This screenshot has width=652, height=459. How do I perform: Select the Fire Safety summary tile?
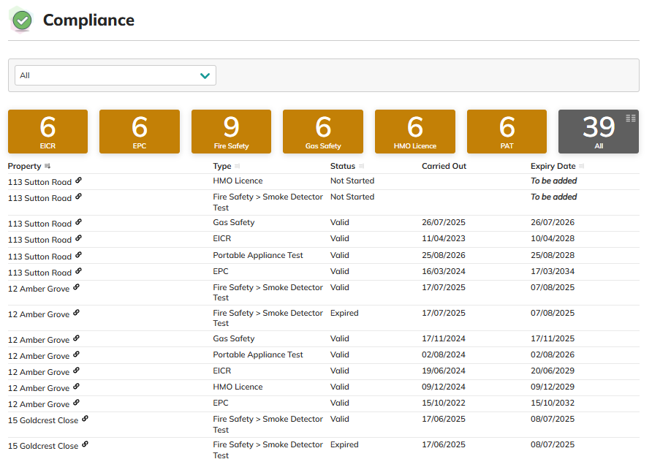[231, 132]
